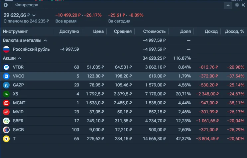This screenshot has width=247, height=158.
Task: Click the X5 loss −2 348,00 ₽
Action: pyautogui.click(x=207, y=94)
